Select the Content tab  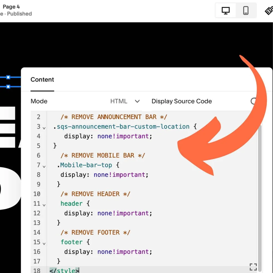pyautogui.click(x=42, y=80)
